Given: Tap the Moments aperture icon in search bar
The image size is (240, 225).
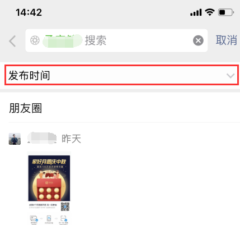Looking at the screenshot, I should [x=35, y=40].
